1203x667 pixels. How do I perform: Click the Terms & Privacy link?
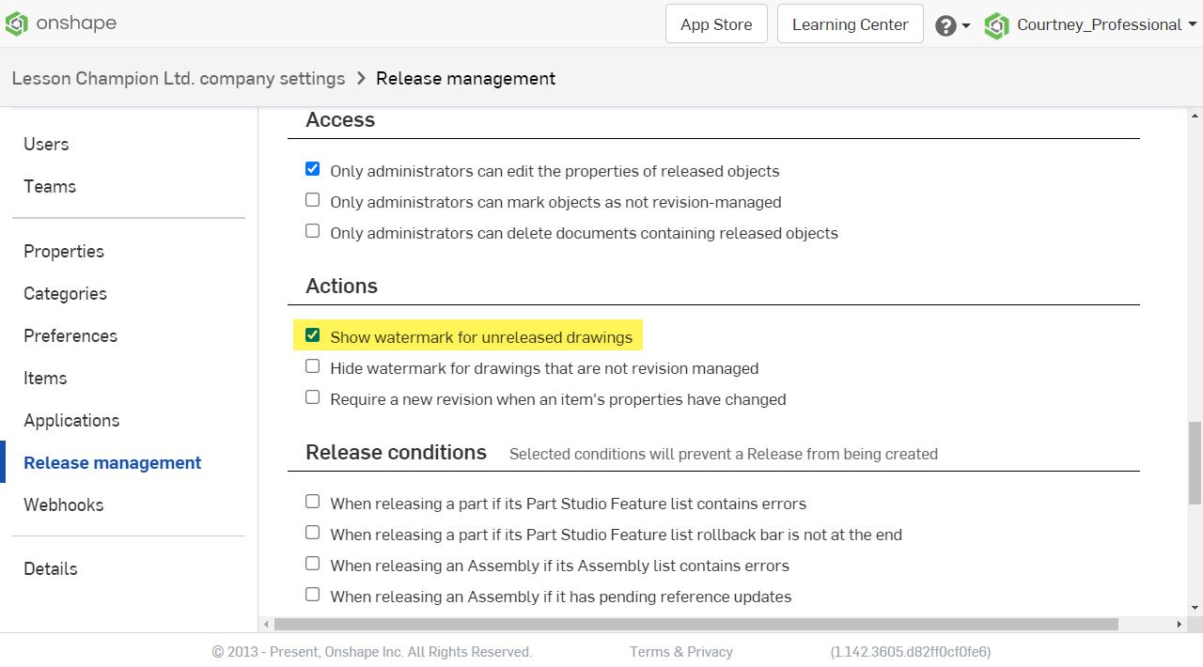click(x=680, y=651)
